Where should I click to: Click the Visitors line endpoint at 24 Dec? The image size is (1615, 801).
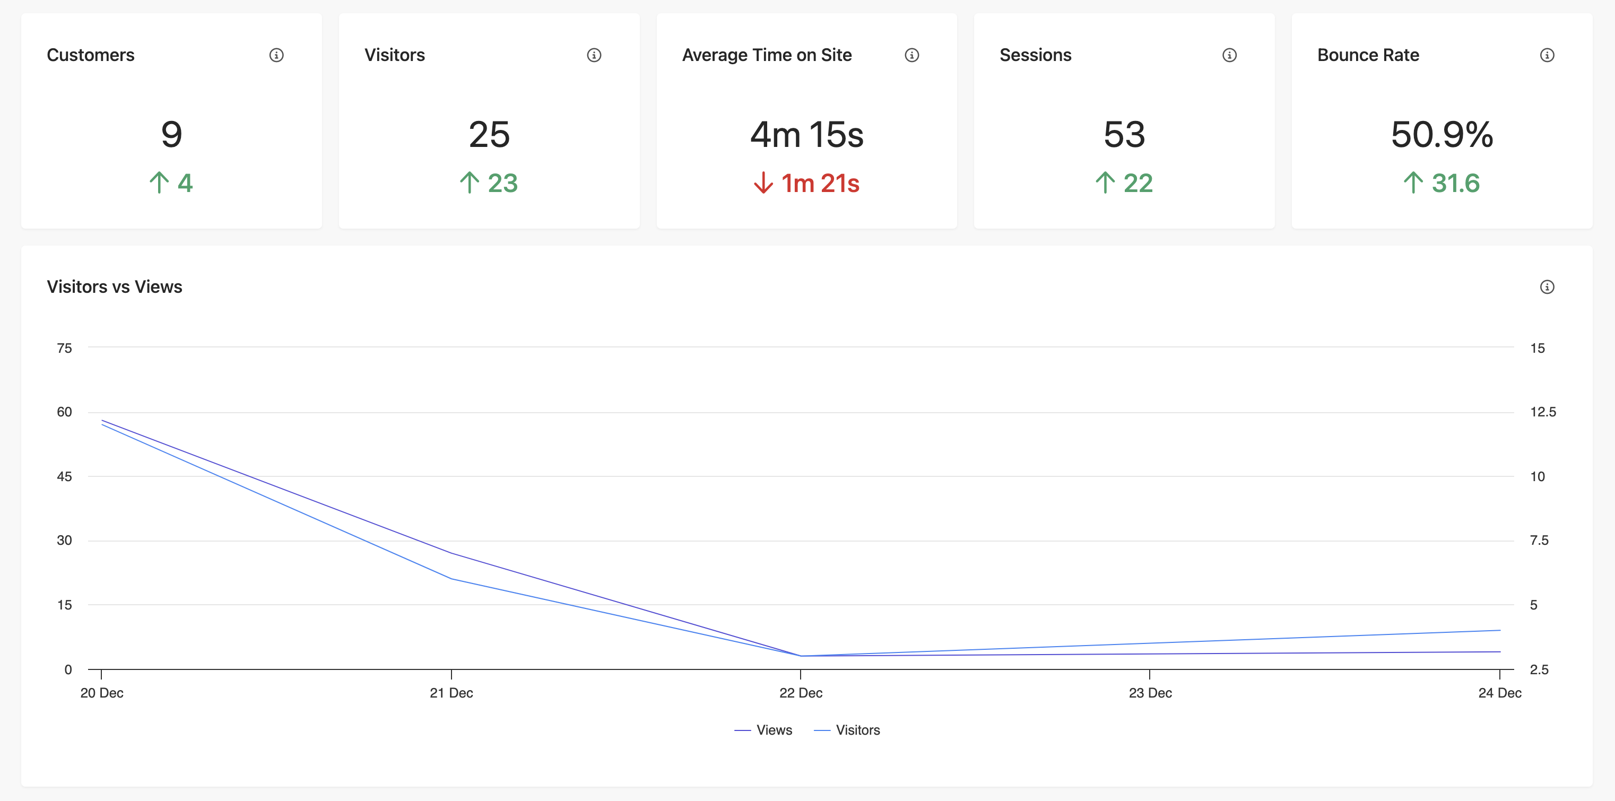click(1500, 630)
